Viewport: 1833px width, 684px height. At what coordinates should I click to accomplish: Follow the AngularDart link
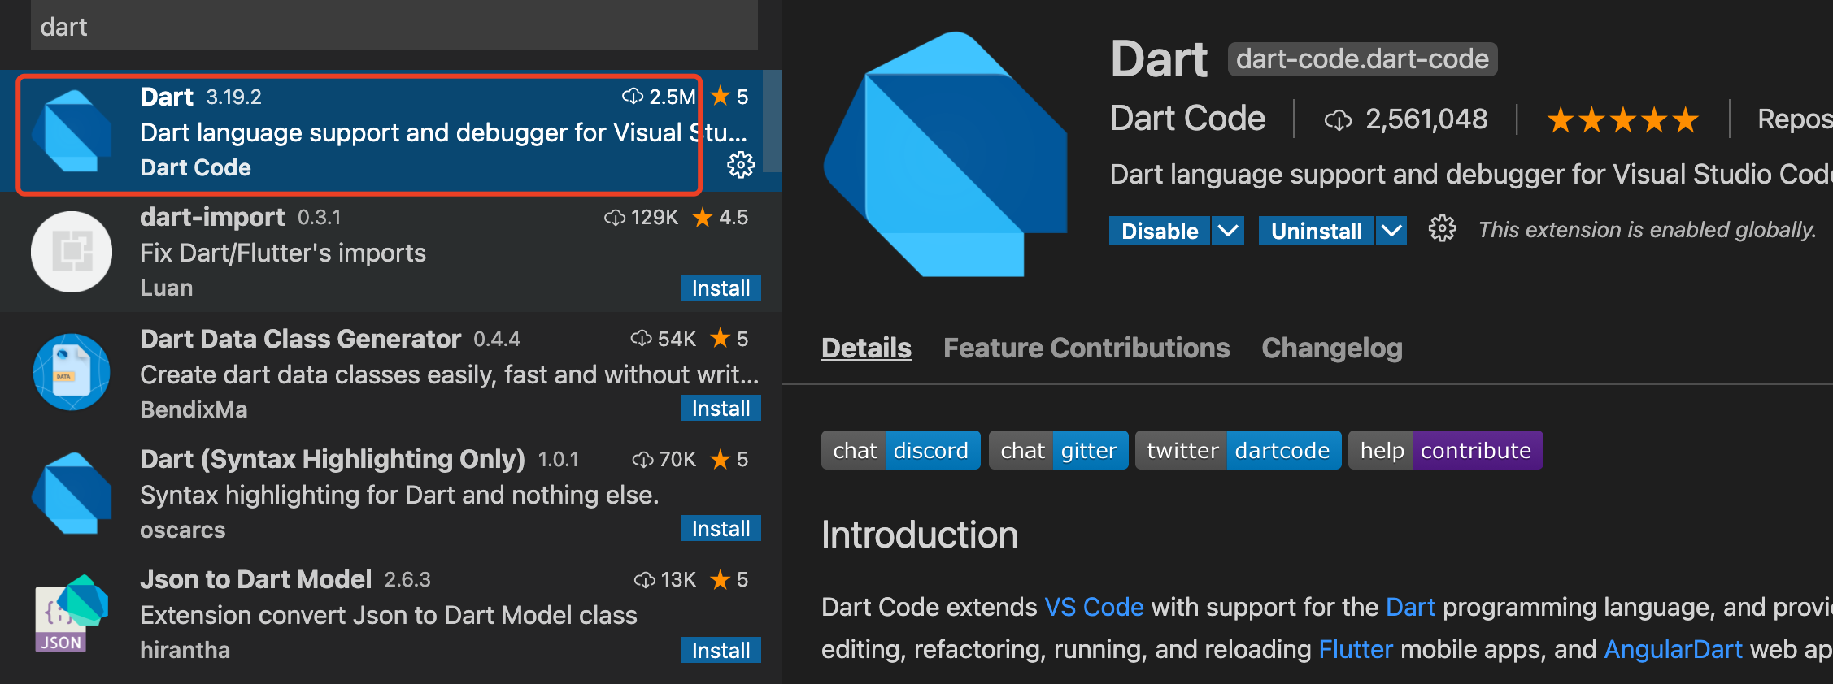[x=1673, y=649]
